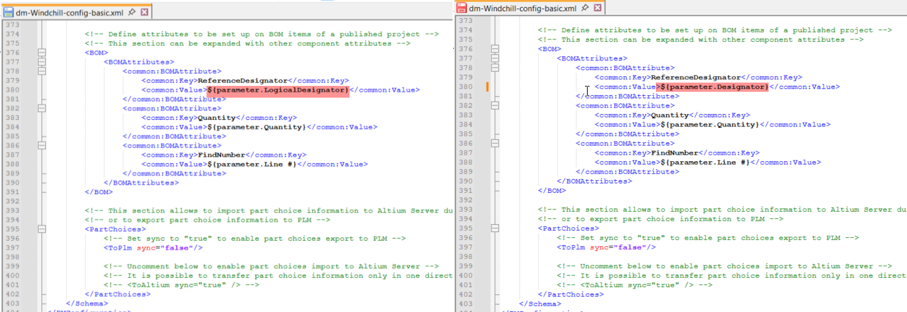The width and height of the screenshot is (907, 312).
Task: Click pin icon on left tab
Action: (x=132, y=12)
